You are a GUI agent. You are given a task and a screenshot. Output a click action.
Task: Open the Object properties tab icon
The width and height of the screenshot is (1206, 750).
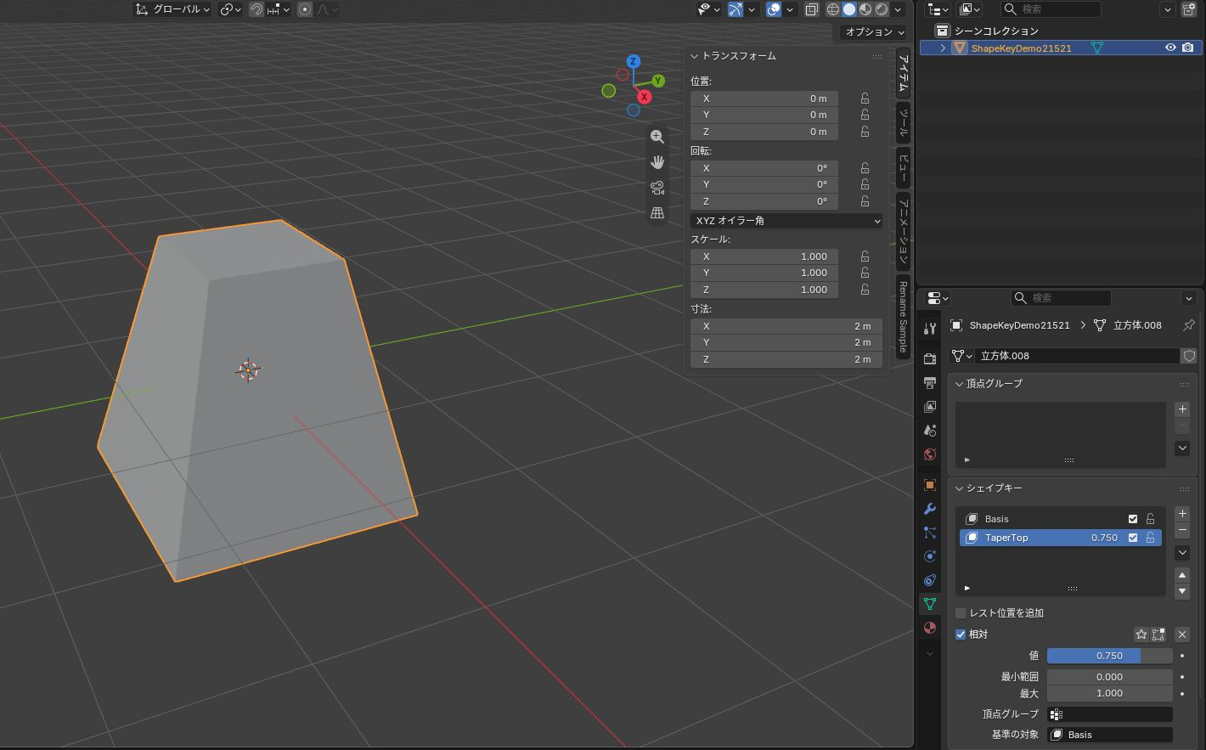point(930,485)
